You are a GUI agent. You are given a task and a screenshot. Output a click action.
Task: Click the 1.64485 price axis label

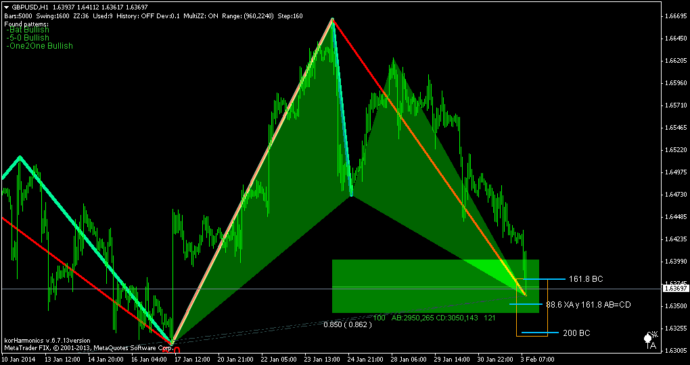click(x=676, y=216)
